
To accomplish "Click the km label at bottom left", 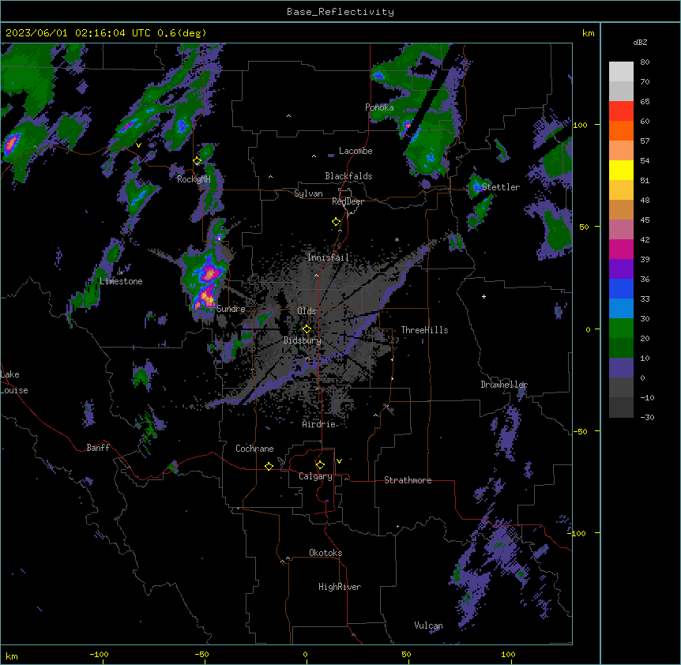I will click(x=12, y=656).
